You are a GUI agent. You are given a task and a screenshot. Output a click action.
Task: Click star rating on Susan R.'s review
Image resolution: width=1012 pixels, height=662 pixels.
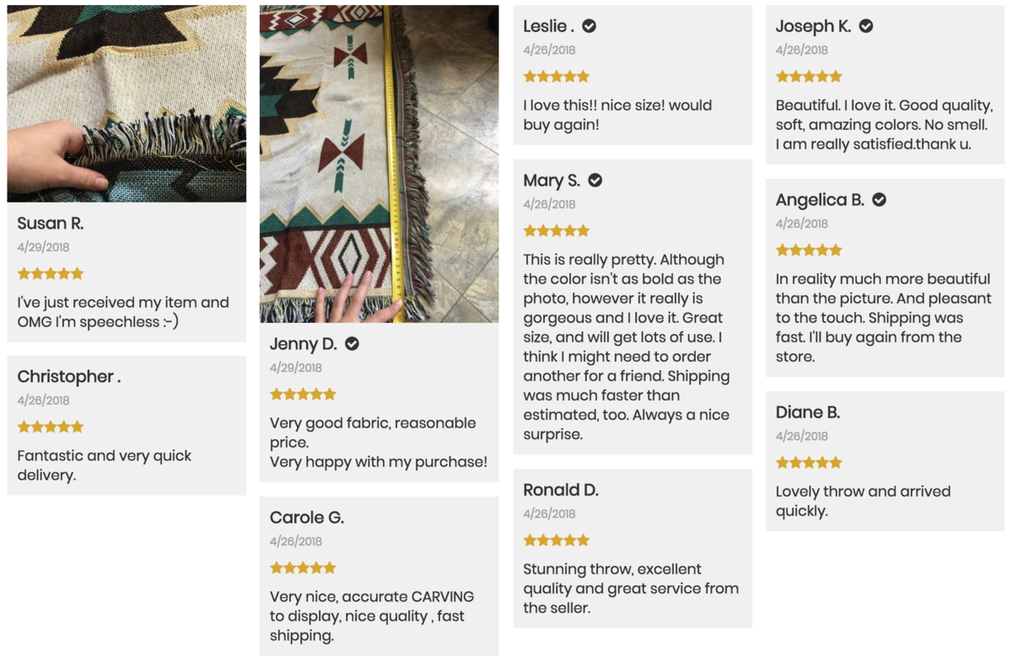(x=51, y=274)
